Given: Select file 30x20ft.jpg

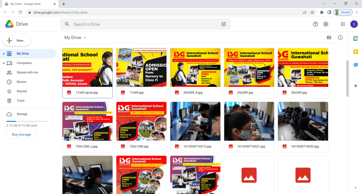Looking at the screenshot, I should [303, 73].
